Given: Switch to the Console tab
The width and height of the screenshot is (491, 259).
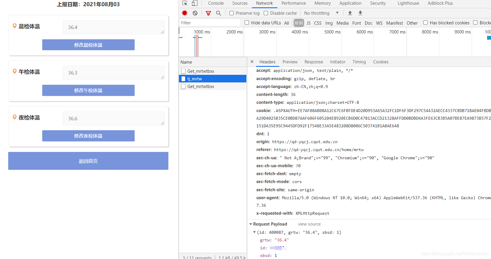Looking at the screenshot, I should point(216,3).
